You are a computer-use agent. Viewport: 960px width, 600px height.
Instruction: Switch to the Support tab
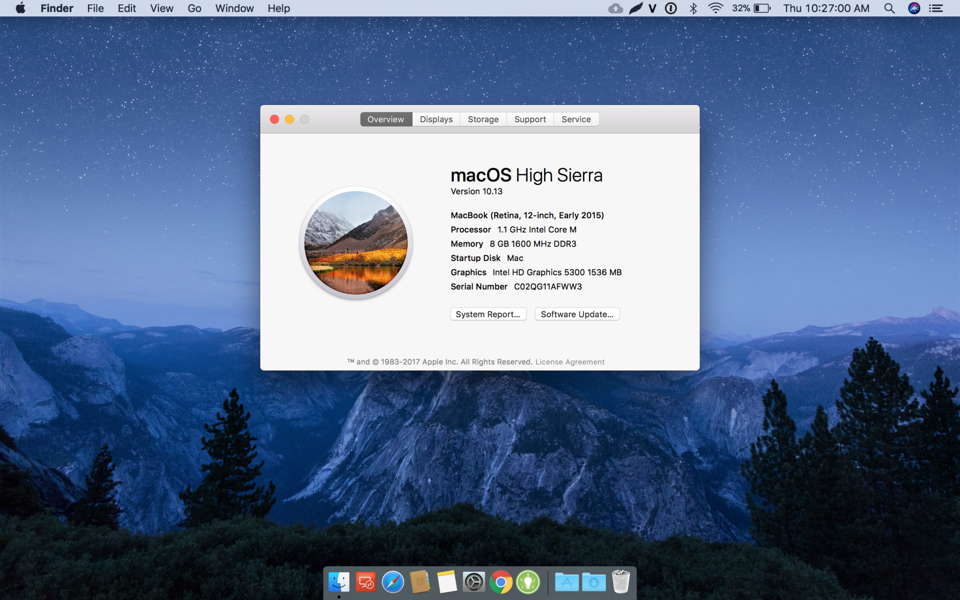pyautogui.click(x=530, y=119)
